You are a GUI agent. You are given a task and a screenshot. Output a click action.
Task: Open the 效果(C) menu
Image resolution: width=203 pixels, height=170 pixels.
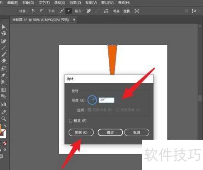75,3
